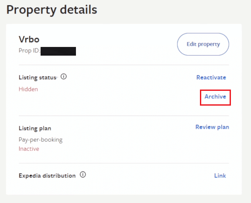The width and height of the screenshot is (251, 203).
Task: Open the Review plan link
Action: click(212, 127)
